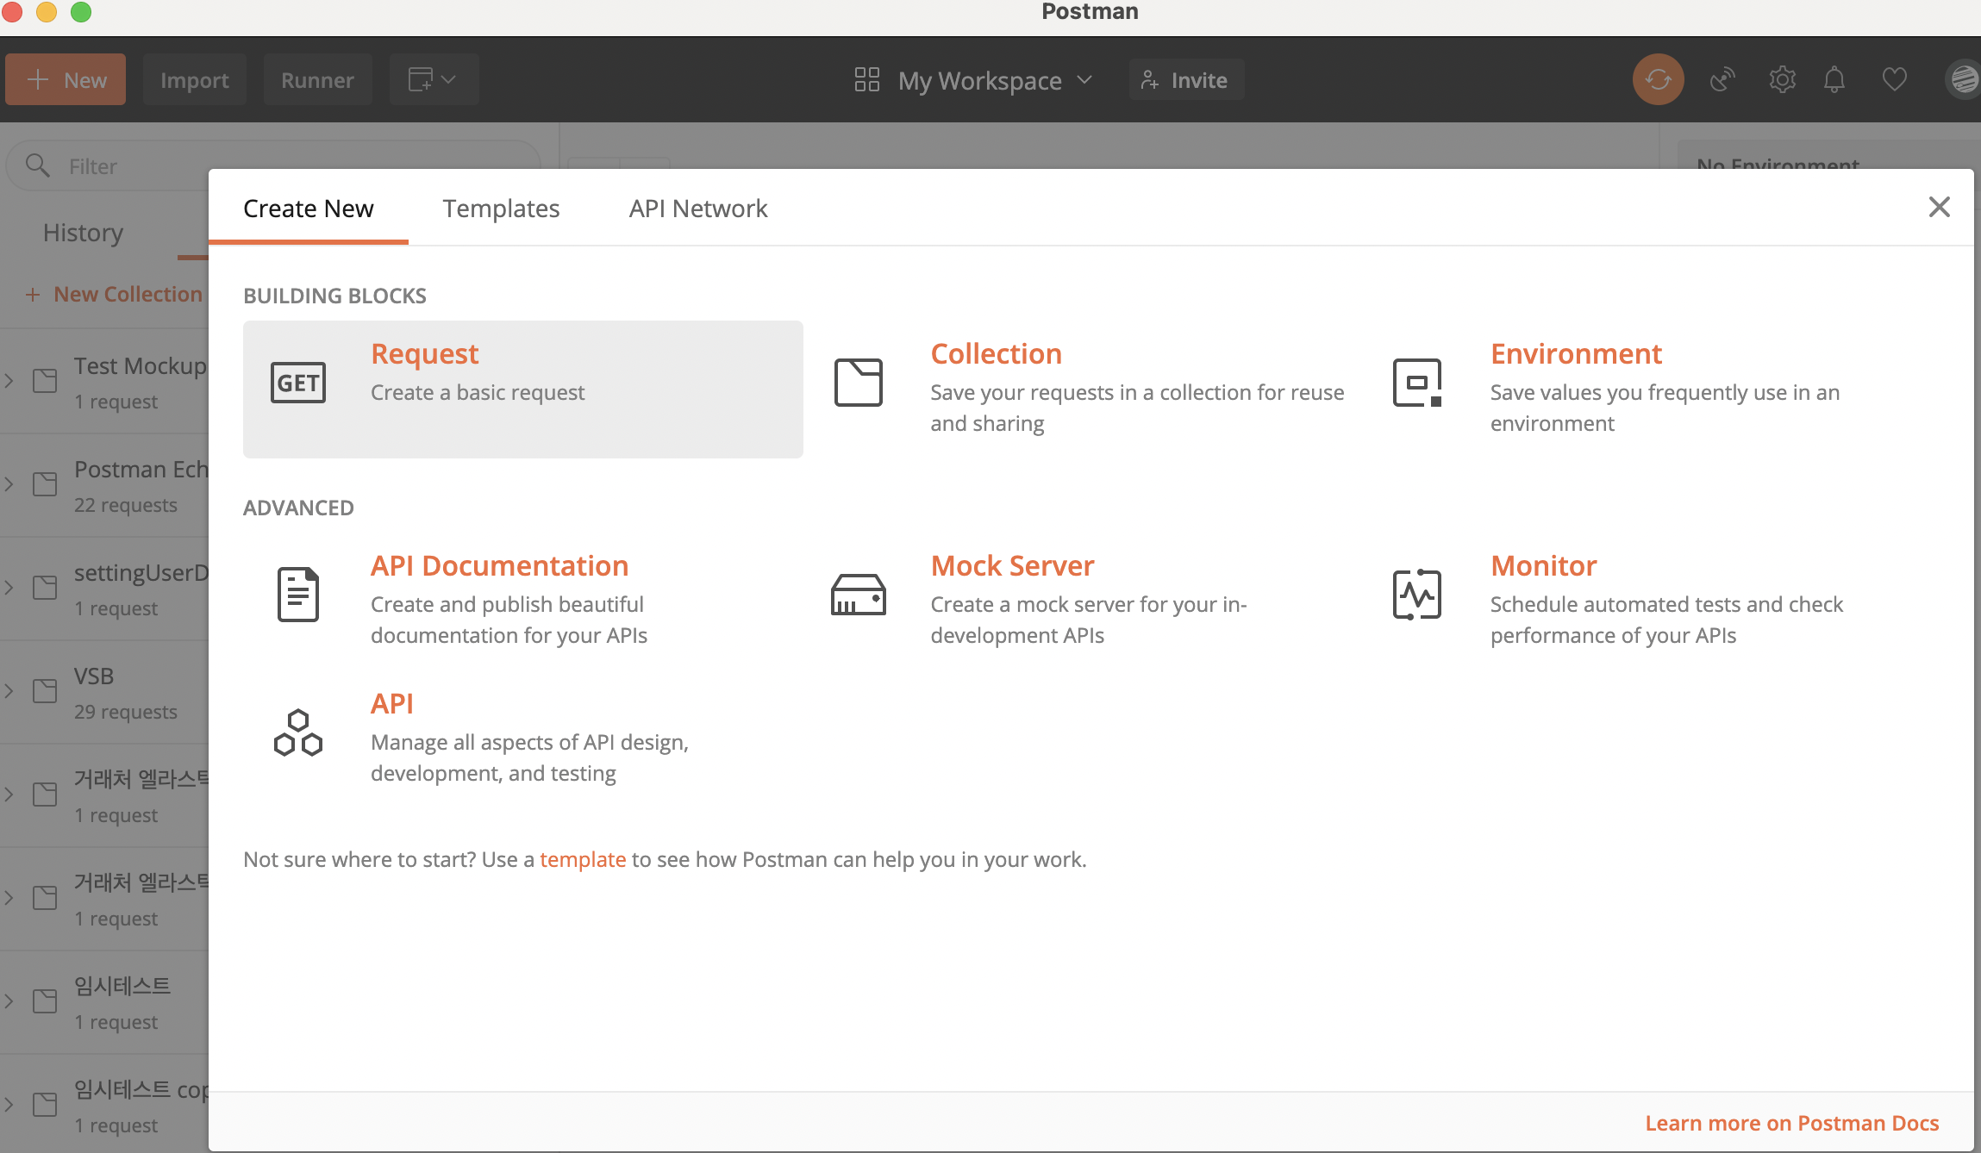Select the Request title link
The image size is (1981, 1153).
pyautogui.click(x=424, y=353)
